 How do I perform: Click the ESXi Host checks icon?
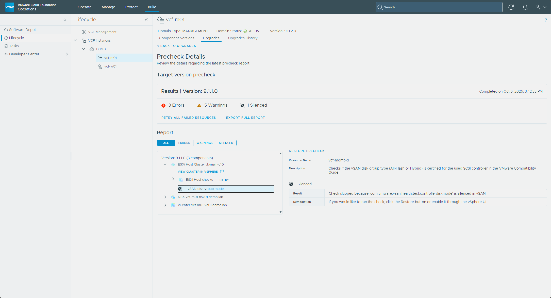pos(181,180)
